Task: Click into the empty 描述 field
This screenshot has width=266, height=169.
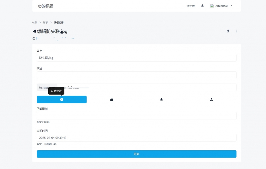Action: pos(136,75)
